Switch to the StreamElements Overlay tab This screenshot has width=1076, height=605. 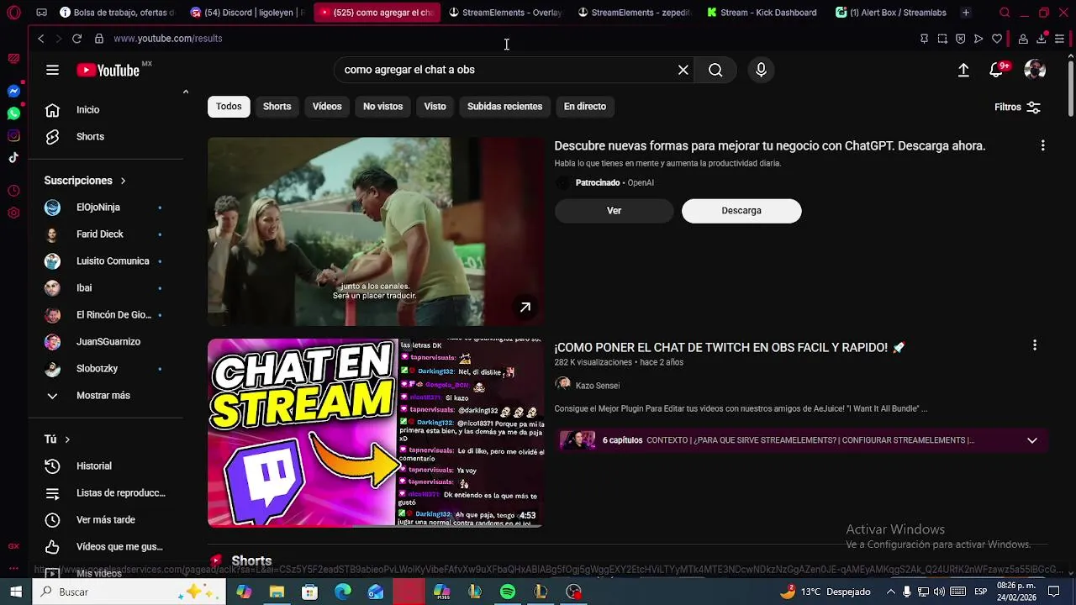(x=505, y=13)
